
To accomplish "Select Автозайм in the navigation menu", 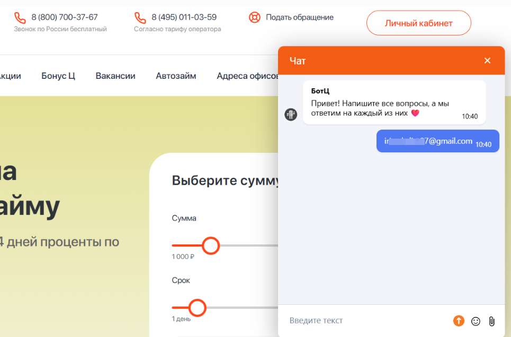I will (176, 76).
